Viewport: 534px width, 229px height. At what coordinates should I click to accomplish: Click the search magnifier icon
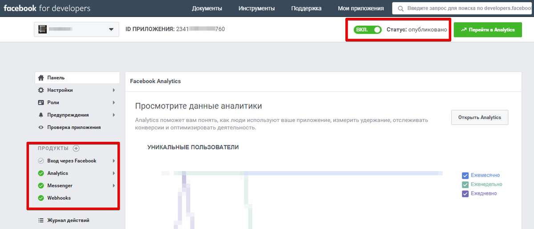[x=401, y=8]
